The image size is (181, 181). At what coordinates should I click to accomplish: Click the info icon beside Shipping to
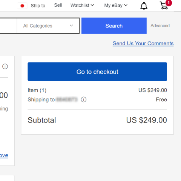point(84,100)
